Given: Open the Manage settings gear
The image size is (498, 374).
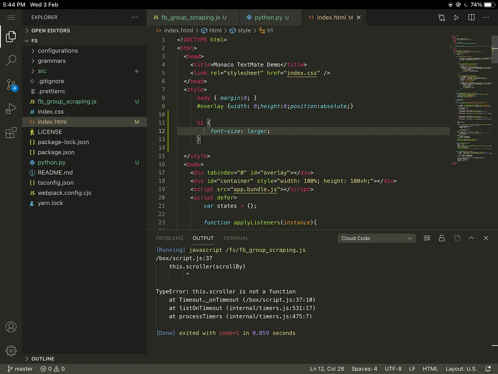Looking at the screenshot, I should [x=11, y=351].
